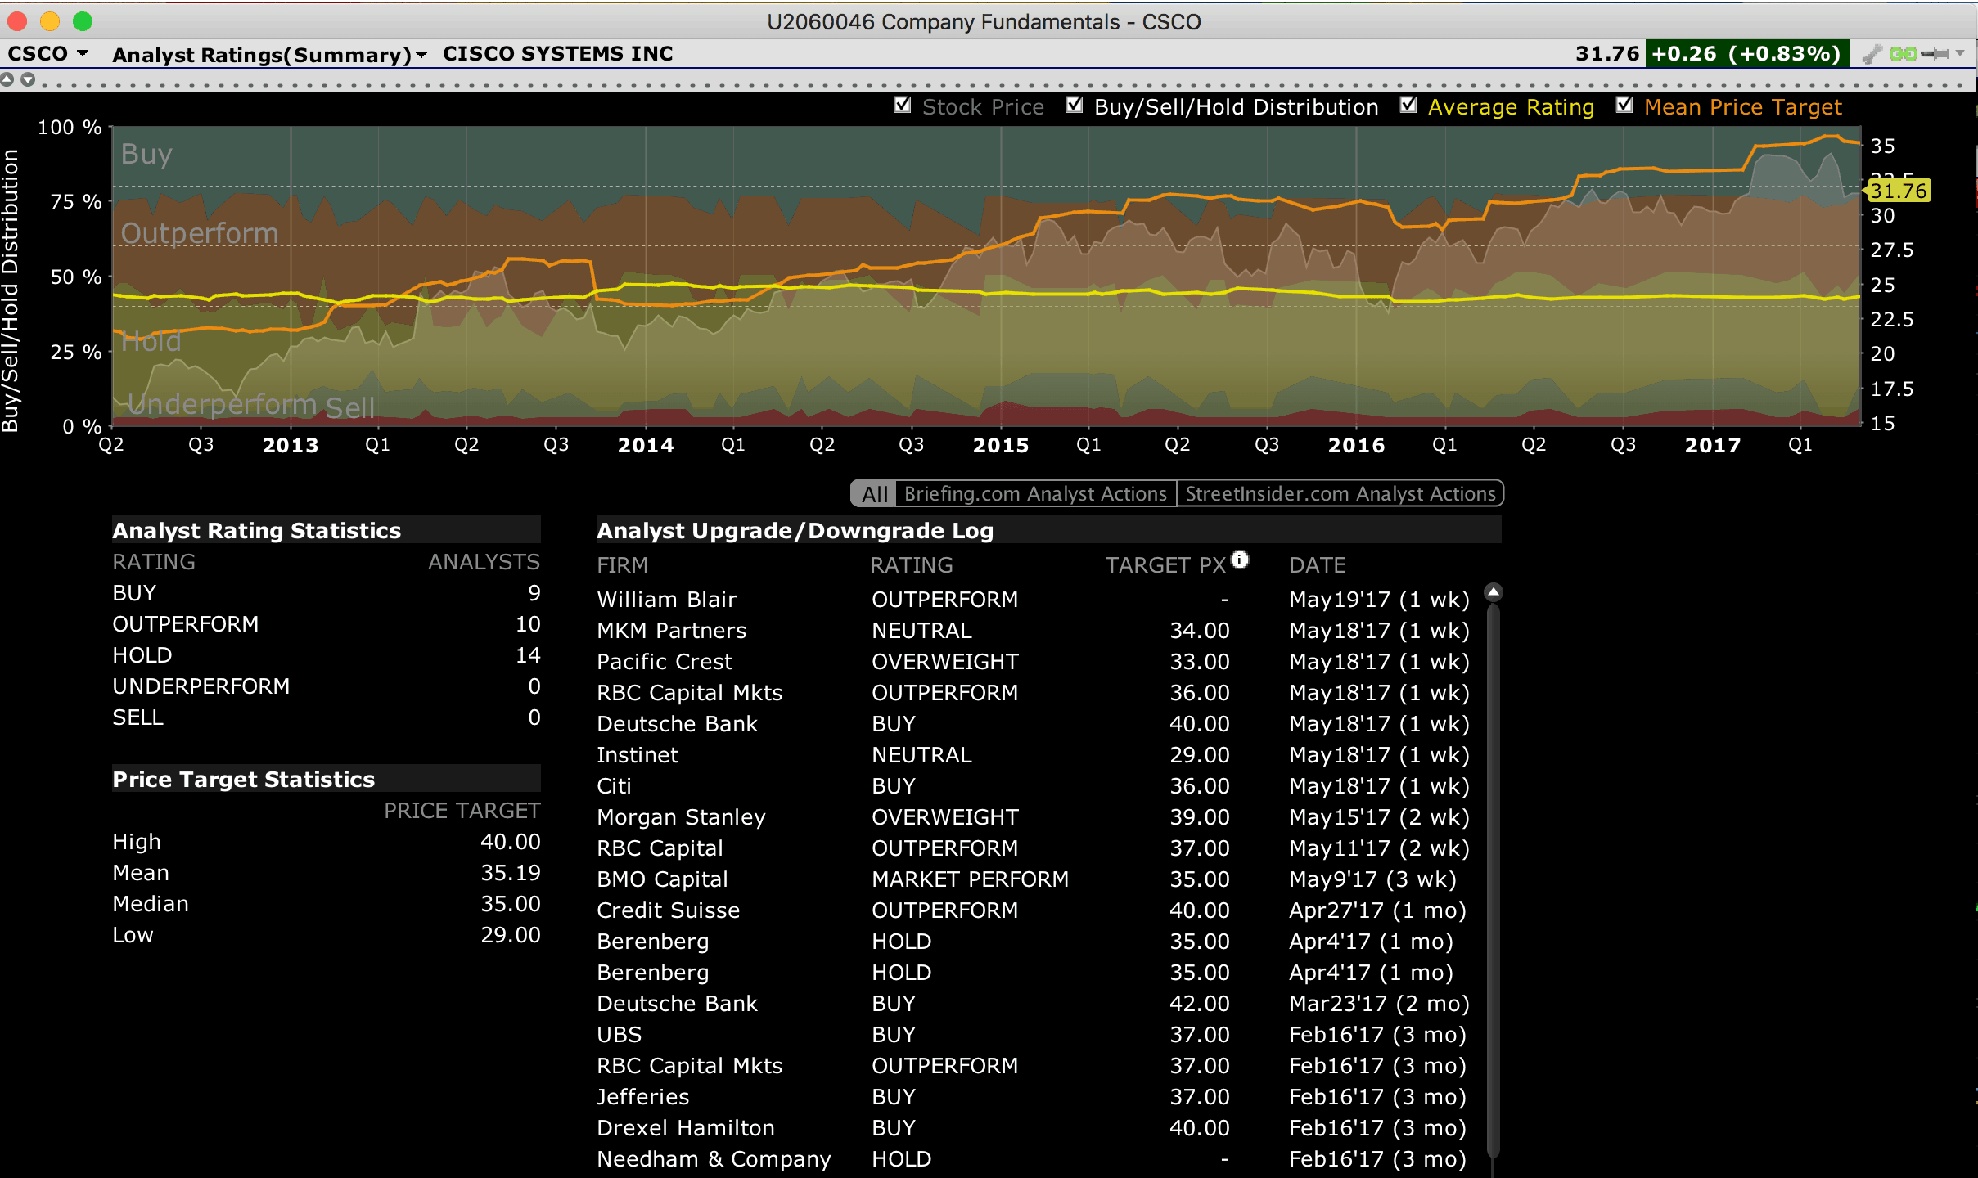Click the FIRM column header
This screenshot has width=1978, height=1178.
pos(622,565)
